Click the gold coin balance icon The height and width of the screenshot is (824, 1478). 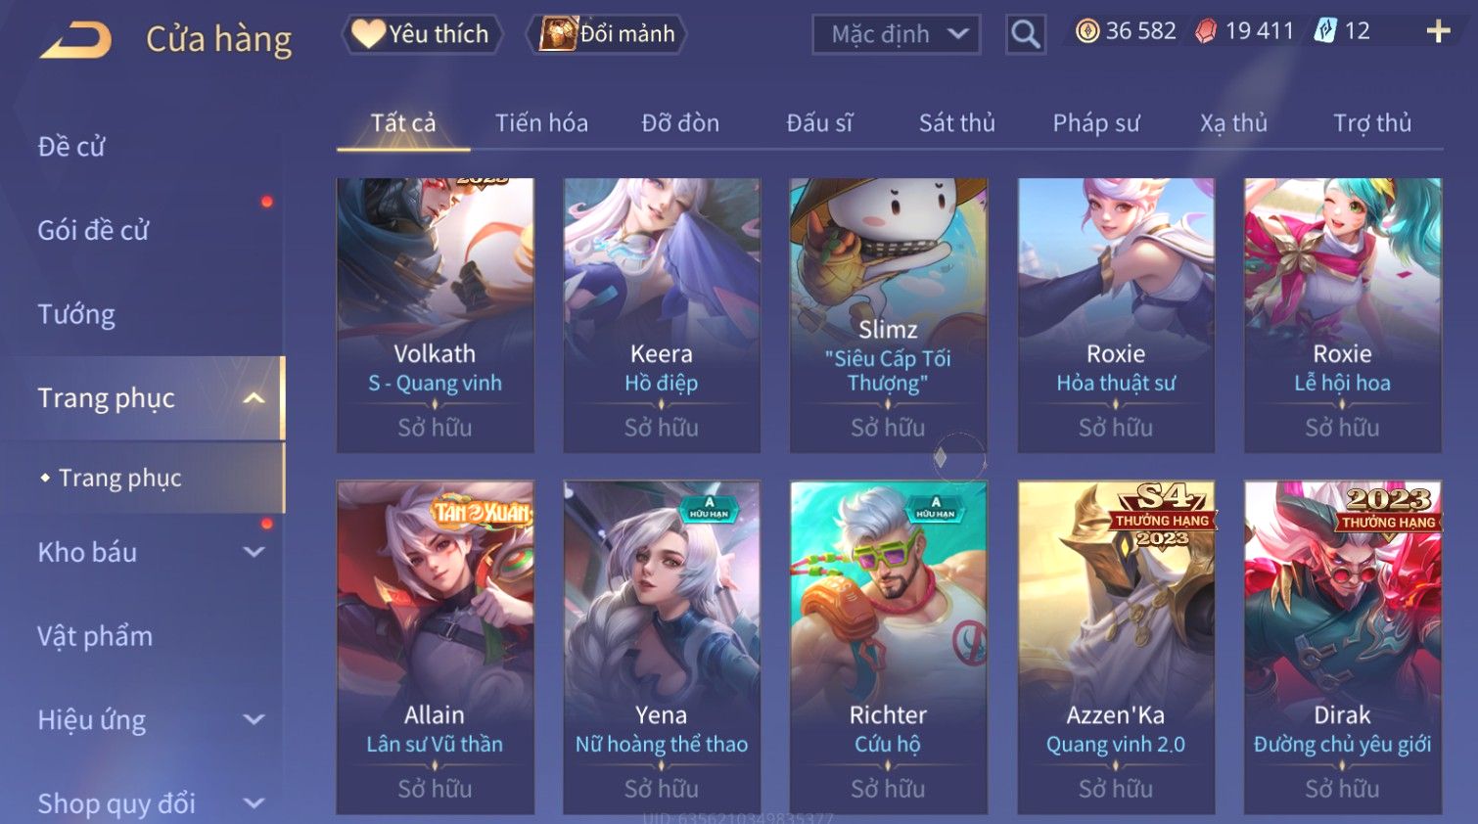(1086, 31)
